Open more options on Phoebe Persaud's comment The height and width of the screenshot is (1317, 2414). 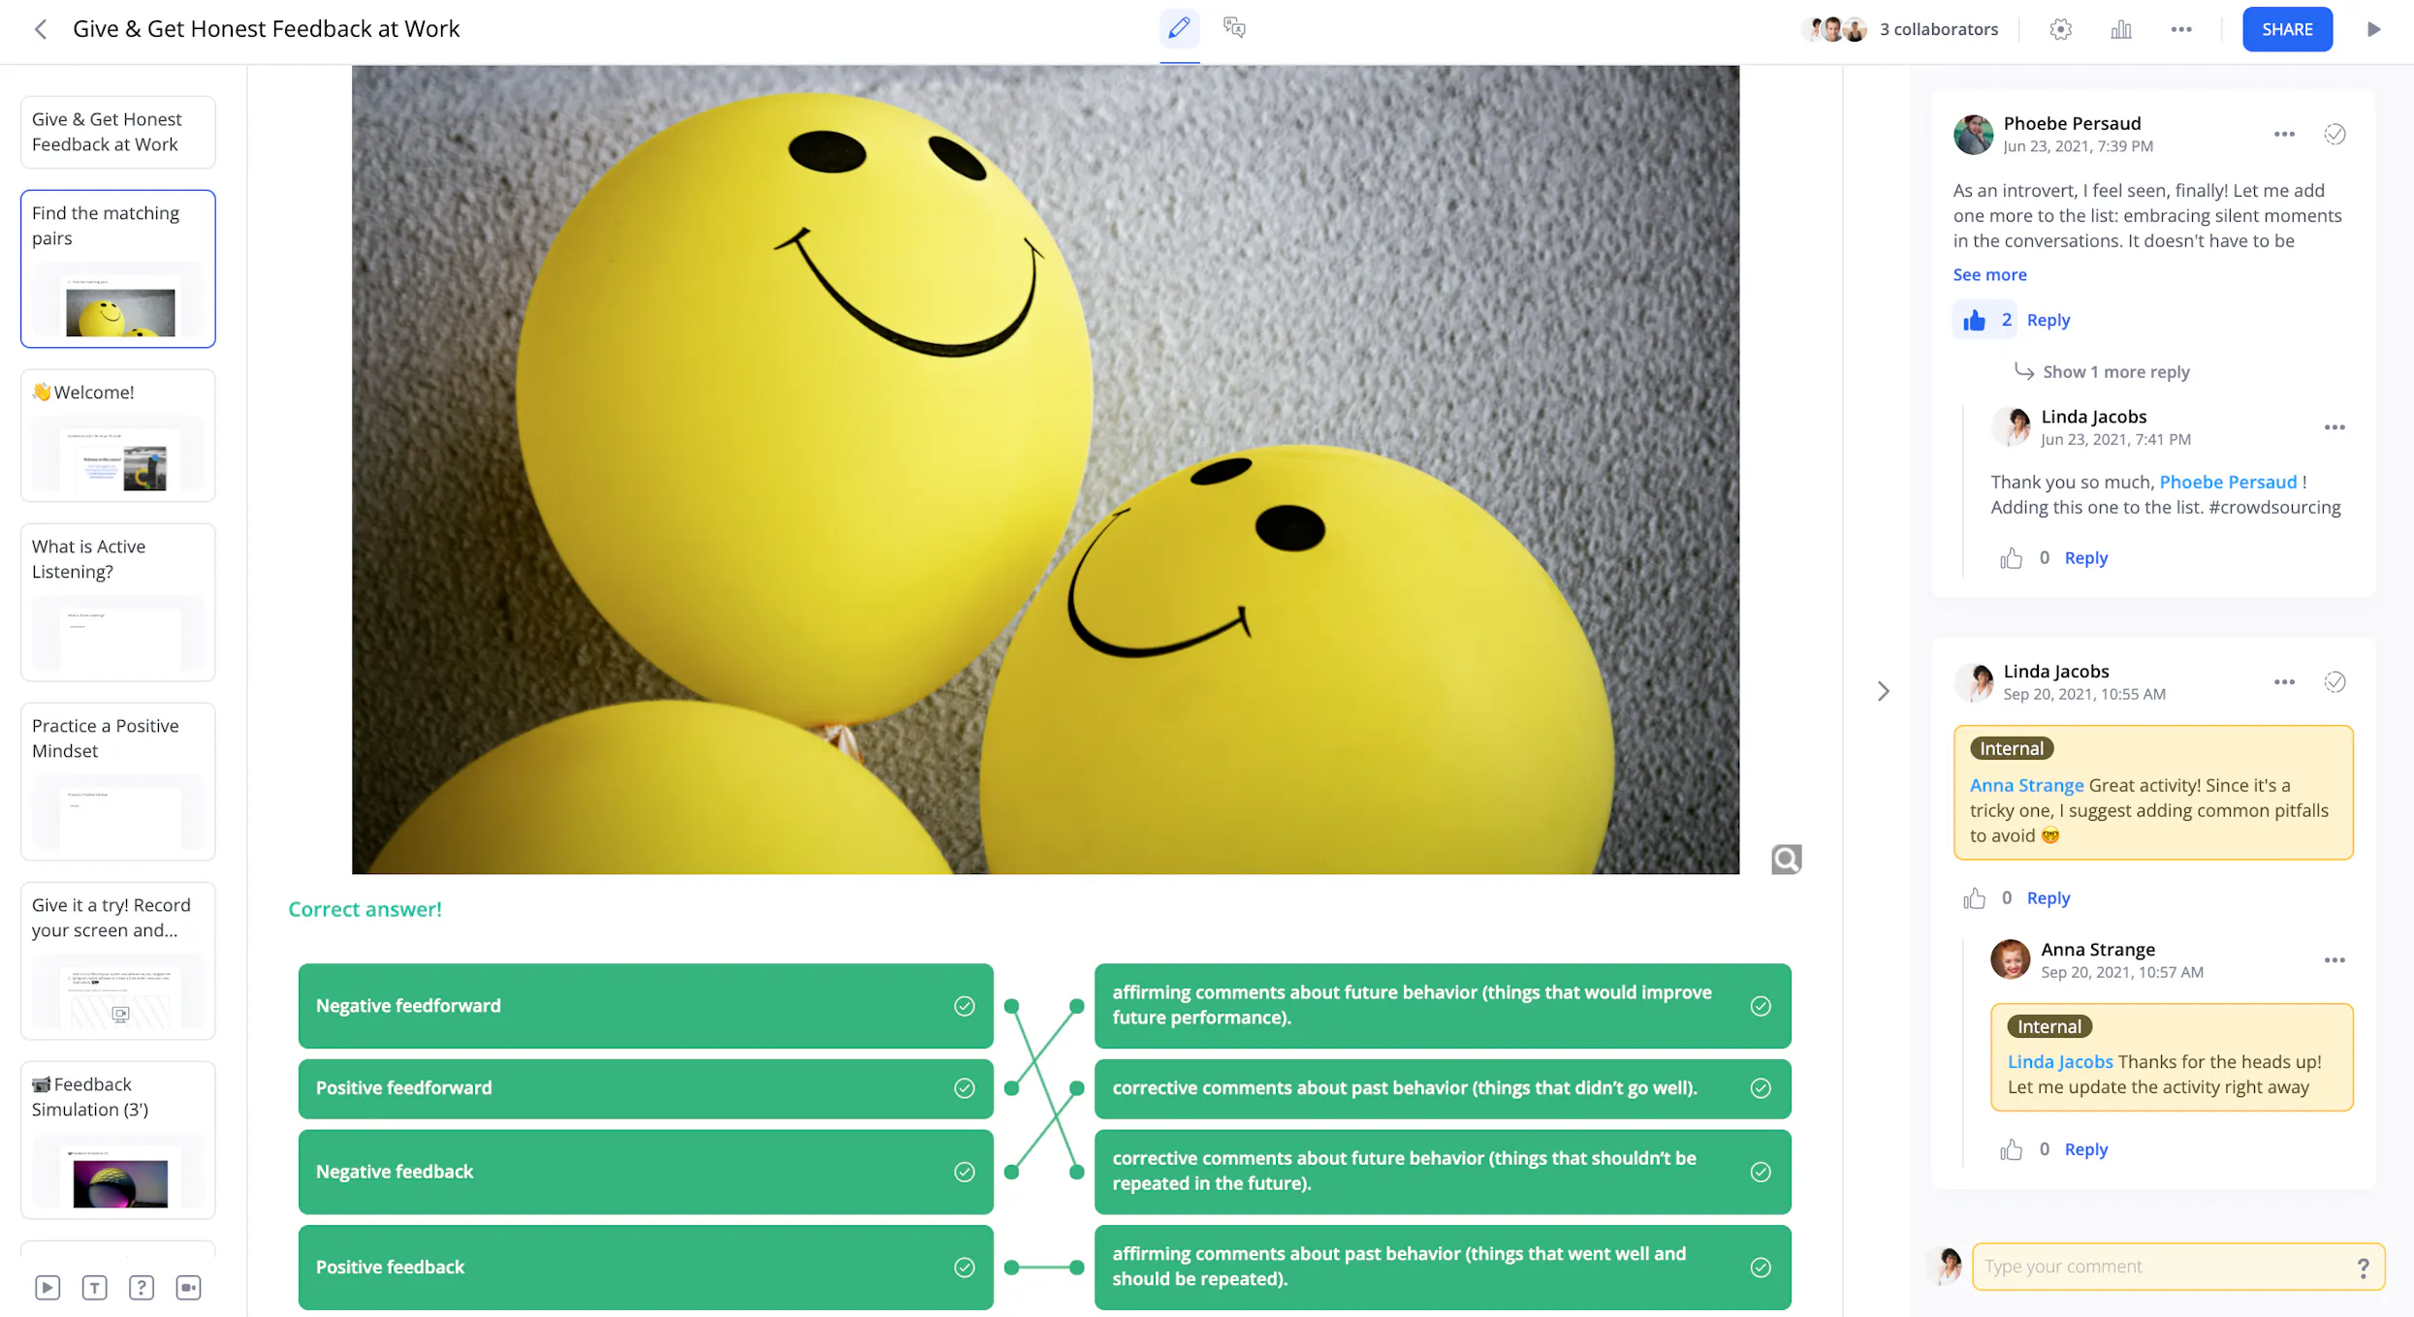coord(2283,134)
